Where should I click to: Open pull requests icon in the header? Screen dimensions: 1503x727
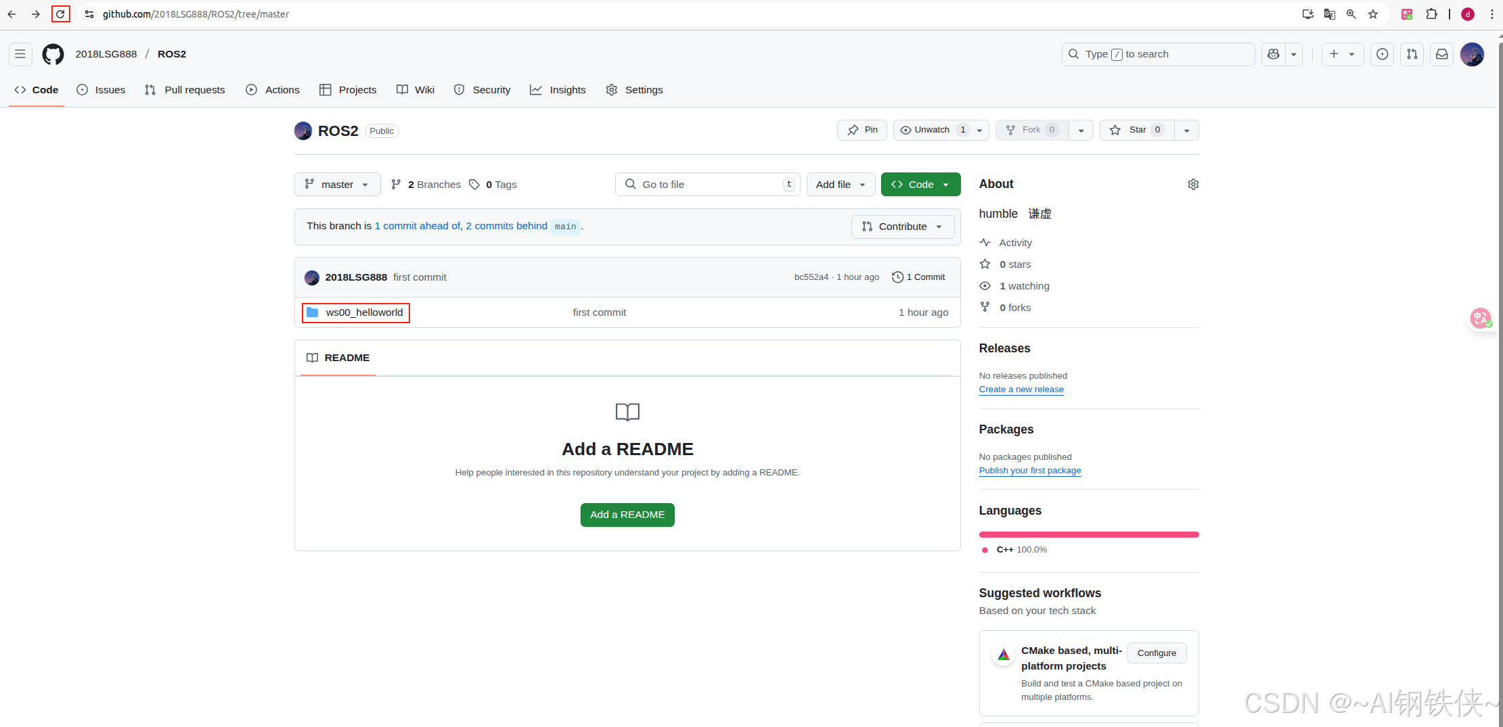1412,54
